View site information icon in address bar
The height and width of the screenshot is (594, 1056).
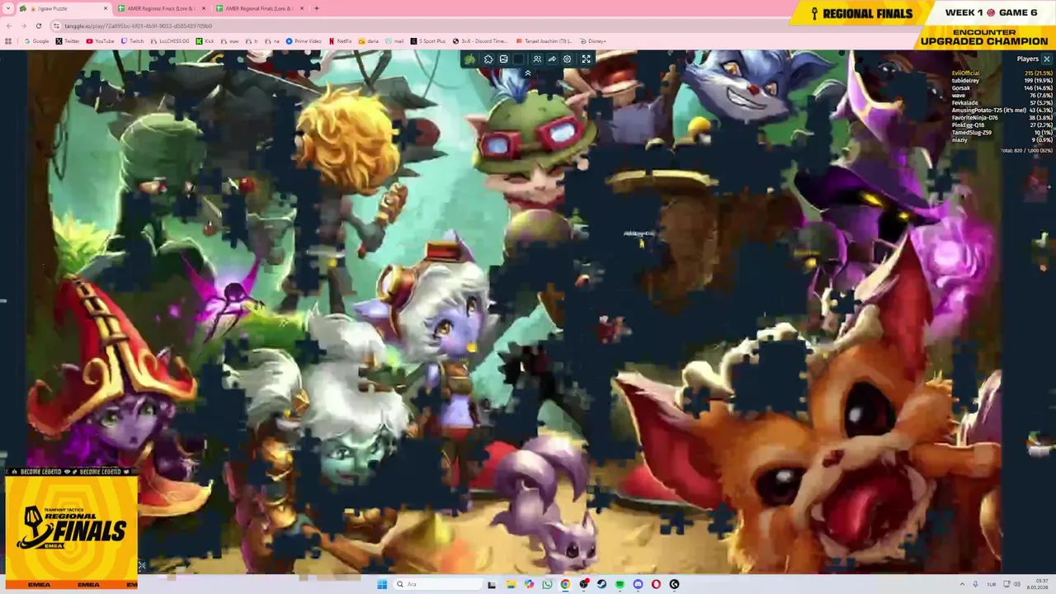coord(57,26)
